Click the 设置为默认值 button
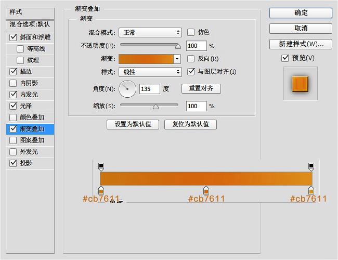 coord(133,124)
